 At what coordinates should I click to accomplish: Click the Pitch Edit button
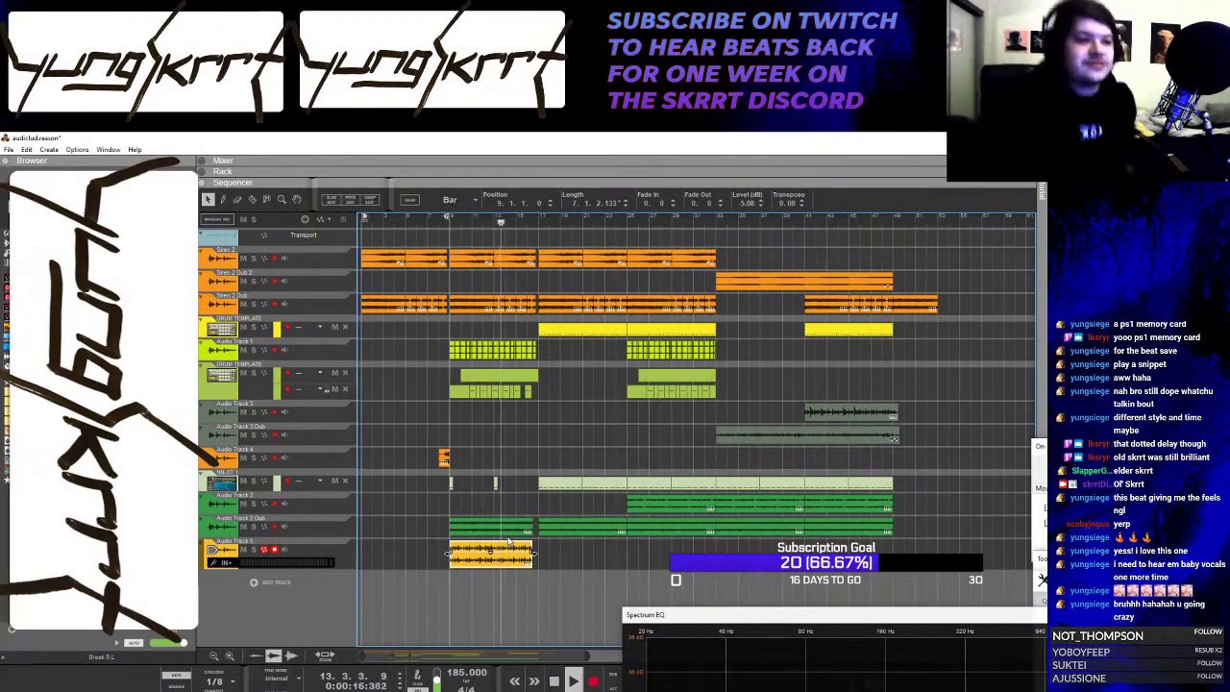[x=350, y=200]
